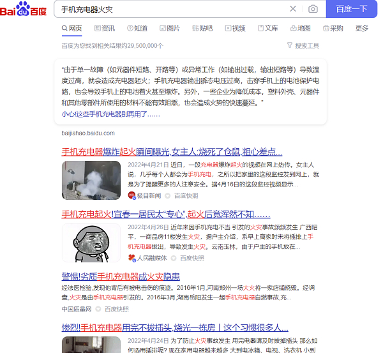
Task: Clear the search box with the X icon
Action: pos(293,9)
